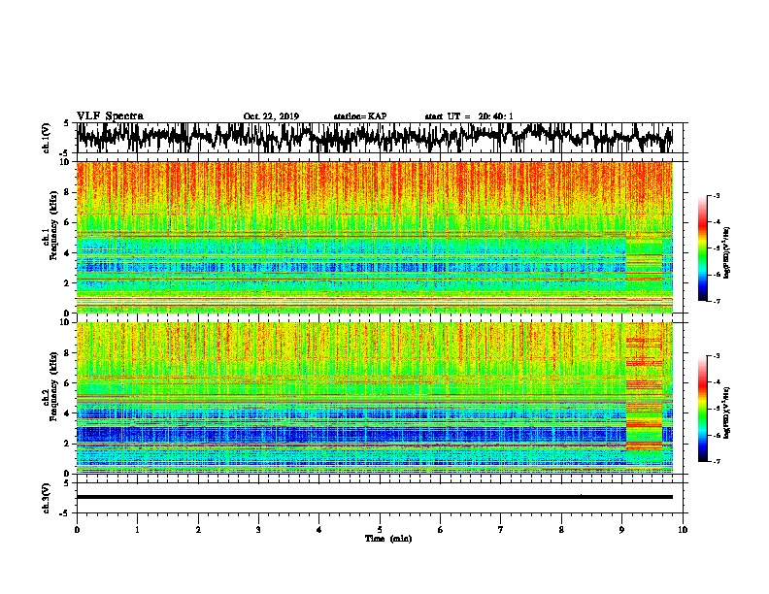Click time axis tick label "9"
This screenshot has height=594, width=769.
point(621,530)
